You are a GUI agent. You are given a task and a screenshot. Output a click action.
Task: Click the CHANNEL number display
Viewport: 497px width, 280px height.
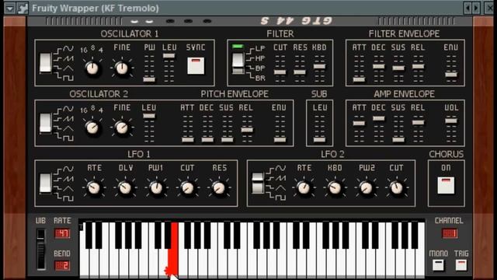point(450,233)
